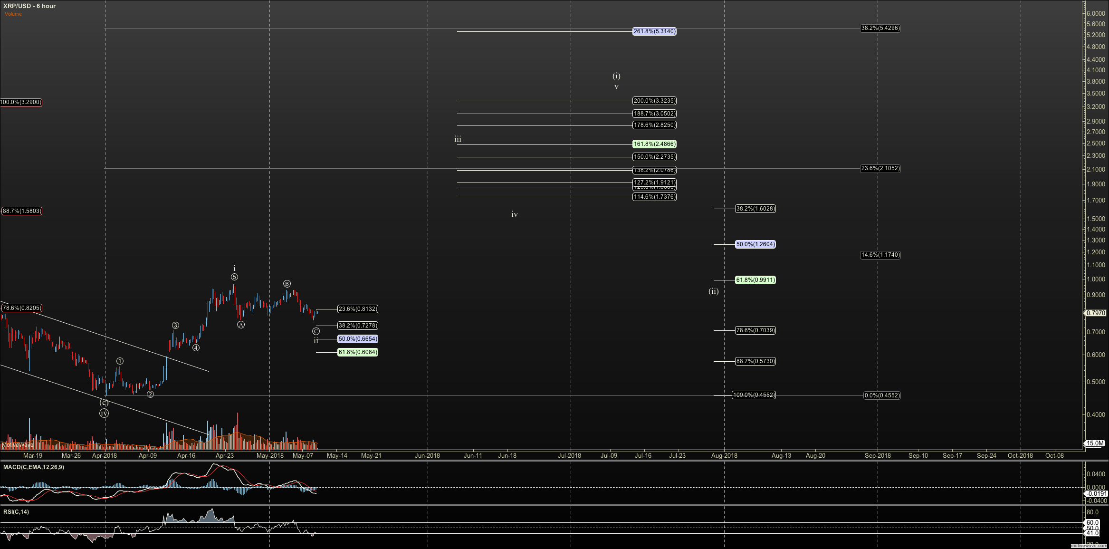Select the green 61.8%(0.9911) label
1109x549 pixels.
pyautogui.click(x=755, y=280)
